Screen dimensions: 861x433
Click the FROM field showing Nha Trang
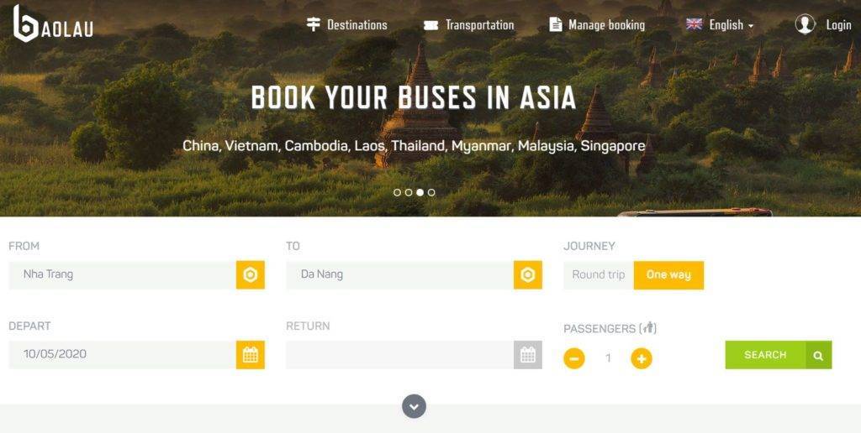(123, 274)
